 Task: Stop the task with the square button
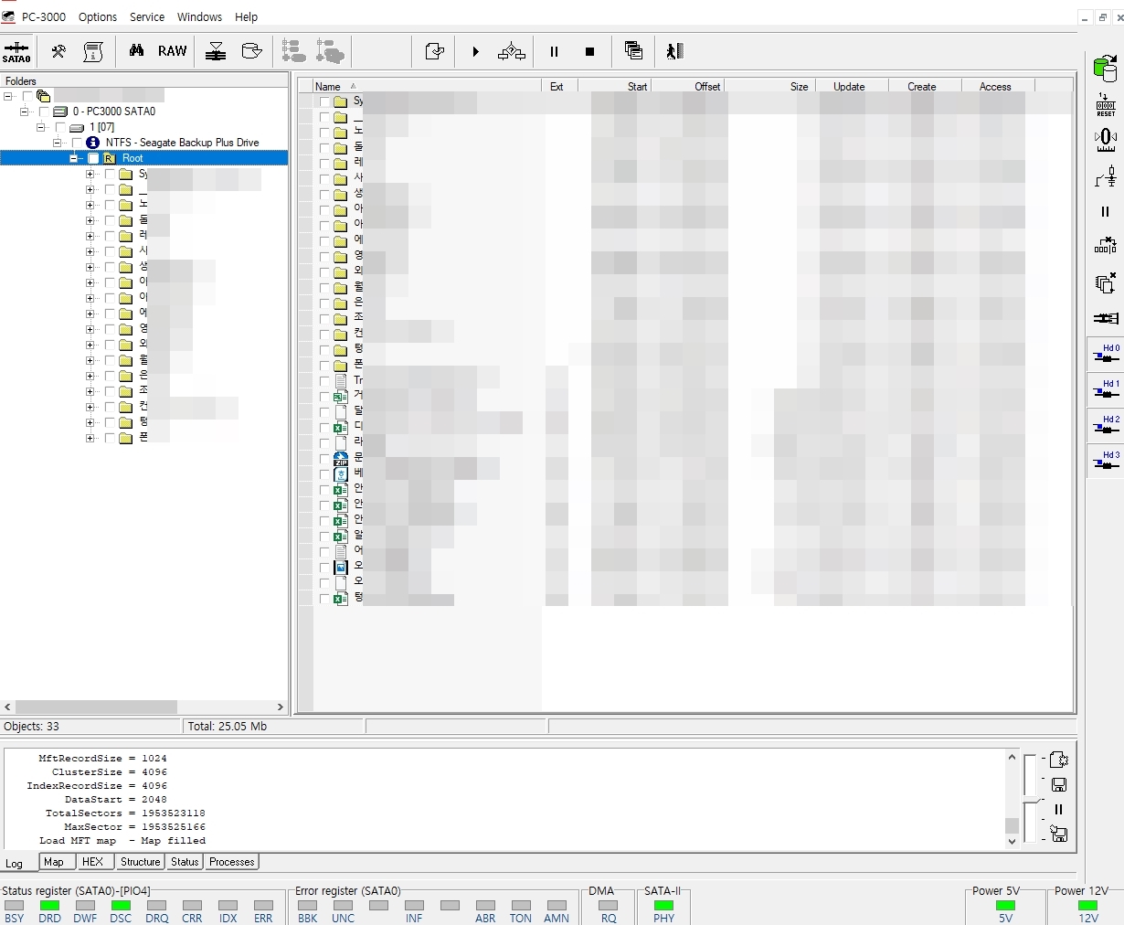coord(590,51)
